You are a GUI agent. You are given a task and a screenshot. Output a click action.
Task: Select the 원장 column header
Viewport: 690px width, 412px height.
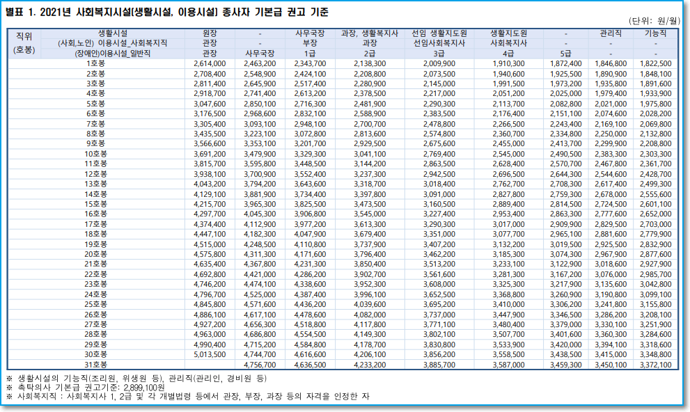(x=210, y=33)
